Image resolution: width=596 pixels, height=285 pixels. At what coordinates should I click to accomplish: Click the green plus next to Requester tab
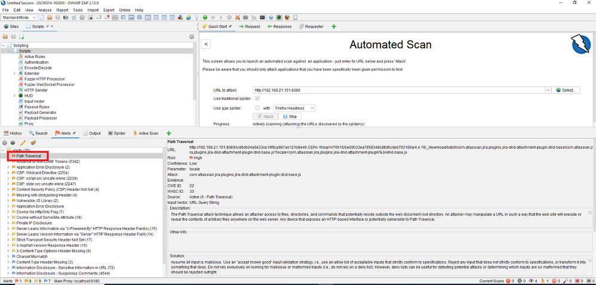[334, 27]
